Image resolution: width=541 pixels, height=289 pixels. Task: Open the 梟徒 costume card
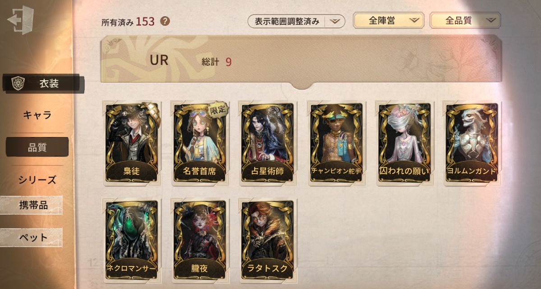pos(132,142)
